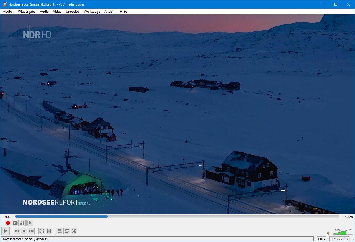This screenshot has height=242, width=355.
Task: Mute audio using the speaker icon
Action: pyautogui.click(x=328, y=233)
